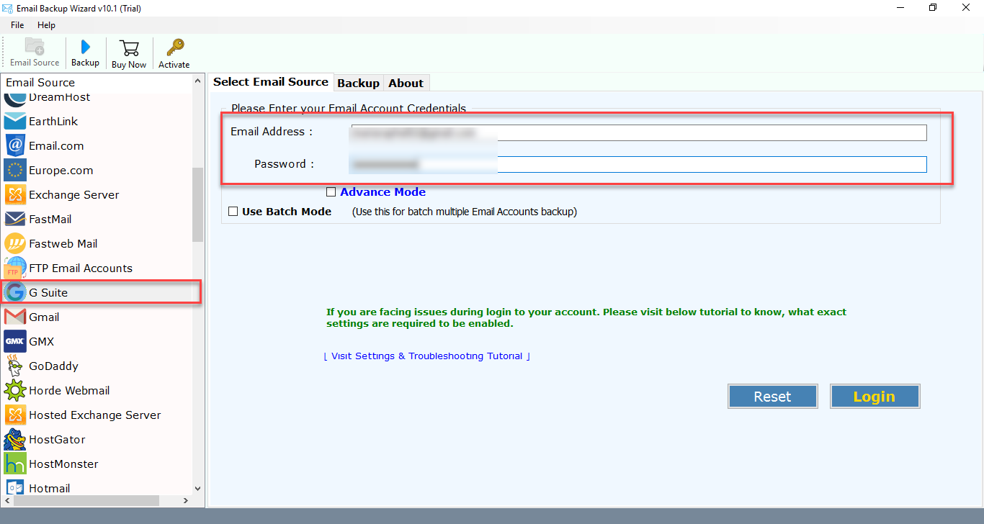The image size is (984, 524).
Task: Choose the Hosted Exchange Server icon
Action: tap(15, 415)
